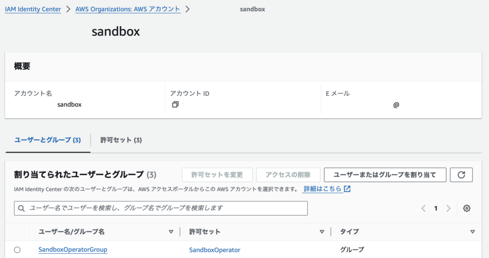Click ユーザーまたはグループを割り当て button
Image resolution: width=489 pixels, height=258 pixels.
point(385,175)
